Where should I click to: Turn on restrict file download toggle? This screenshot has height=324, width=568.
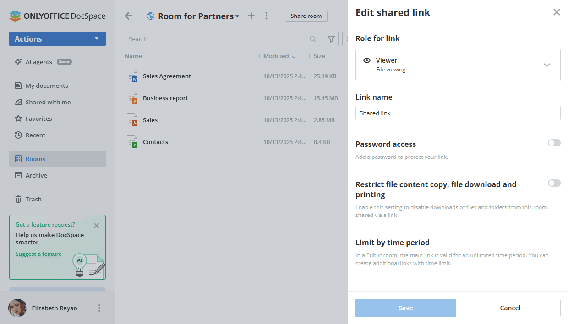(x=554, y=184)
